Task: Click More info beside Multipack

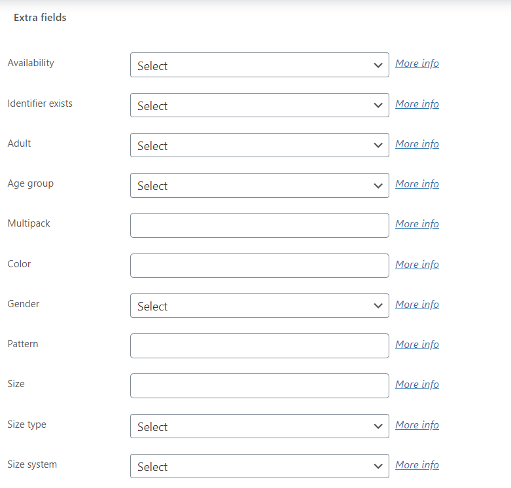Action: (417, 224)
